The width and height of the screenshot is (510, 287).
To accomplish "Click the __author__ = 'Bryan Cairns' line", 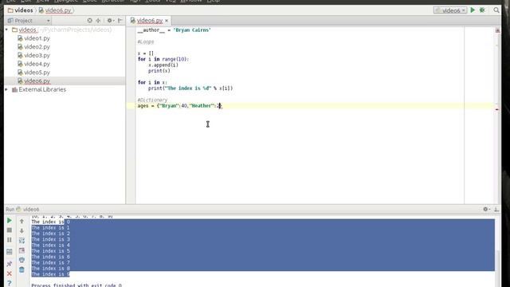I will pyautogui.click(x=175, y=30).
